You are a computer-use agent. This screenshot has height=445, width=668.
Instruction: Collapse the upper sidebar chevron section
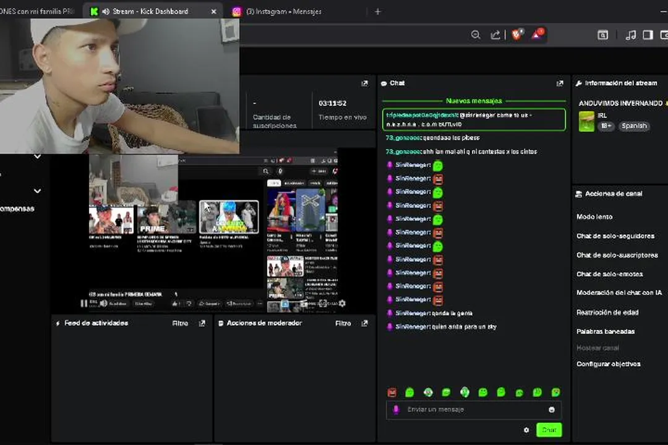coord(38,156)
